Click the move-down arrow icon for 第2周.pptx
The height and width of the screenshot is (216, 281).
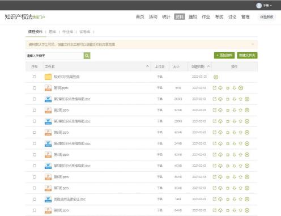[x=235, y=110]
